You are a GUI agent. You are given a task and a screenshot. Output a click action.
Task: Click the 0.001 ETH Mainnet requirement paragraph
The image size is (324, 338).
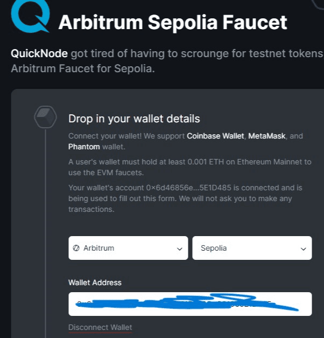click(189, 167)
